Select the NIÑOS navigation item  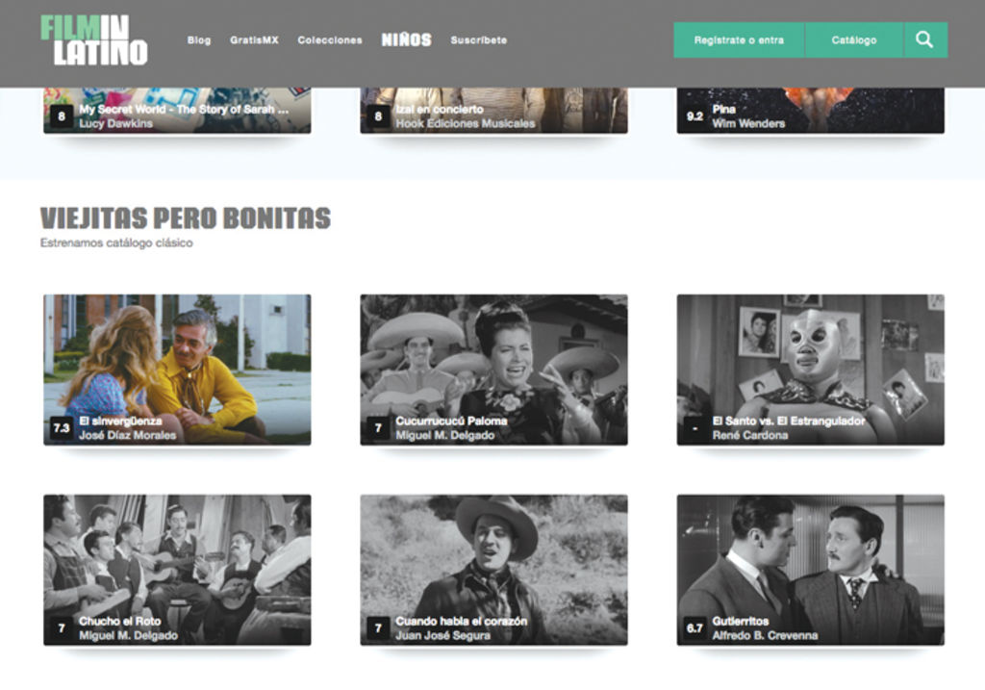[406, 40]
